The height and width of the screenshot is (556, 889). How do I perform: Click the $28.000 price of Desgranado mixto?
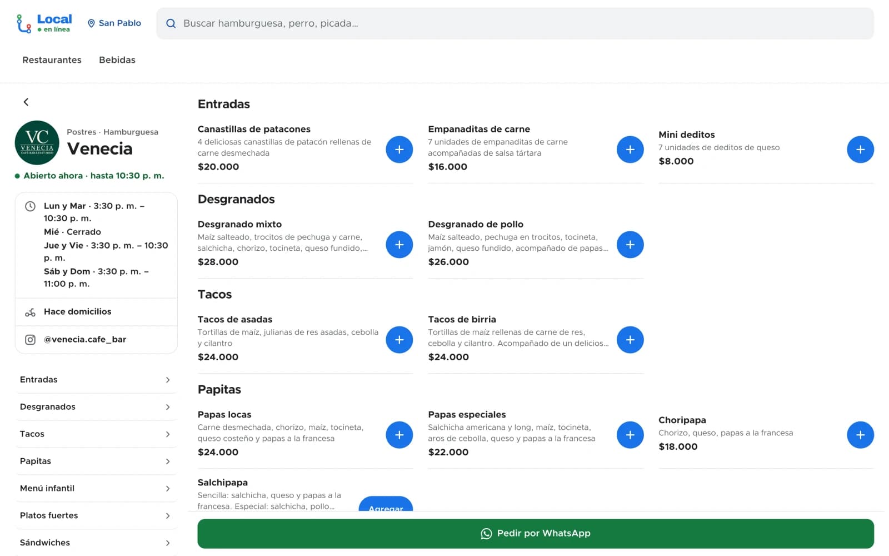click(218, 262)
